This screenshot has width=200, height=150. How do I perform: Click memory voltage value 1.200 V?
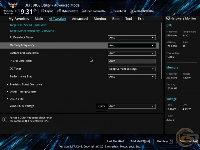187,78
